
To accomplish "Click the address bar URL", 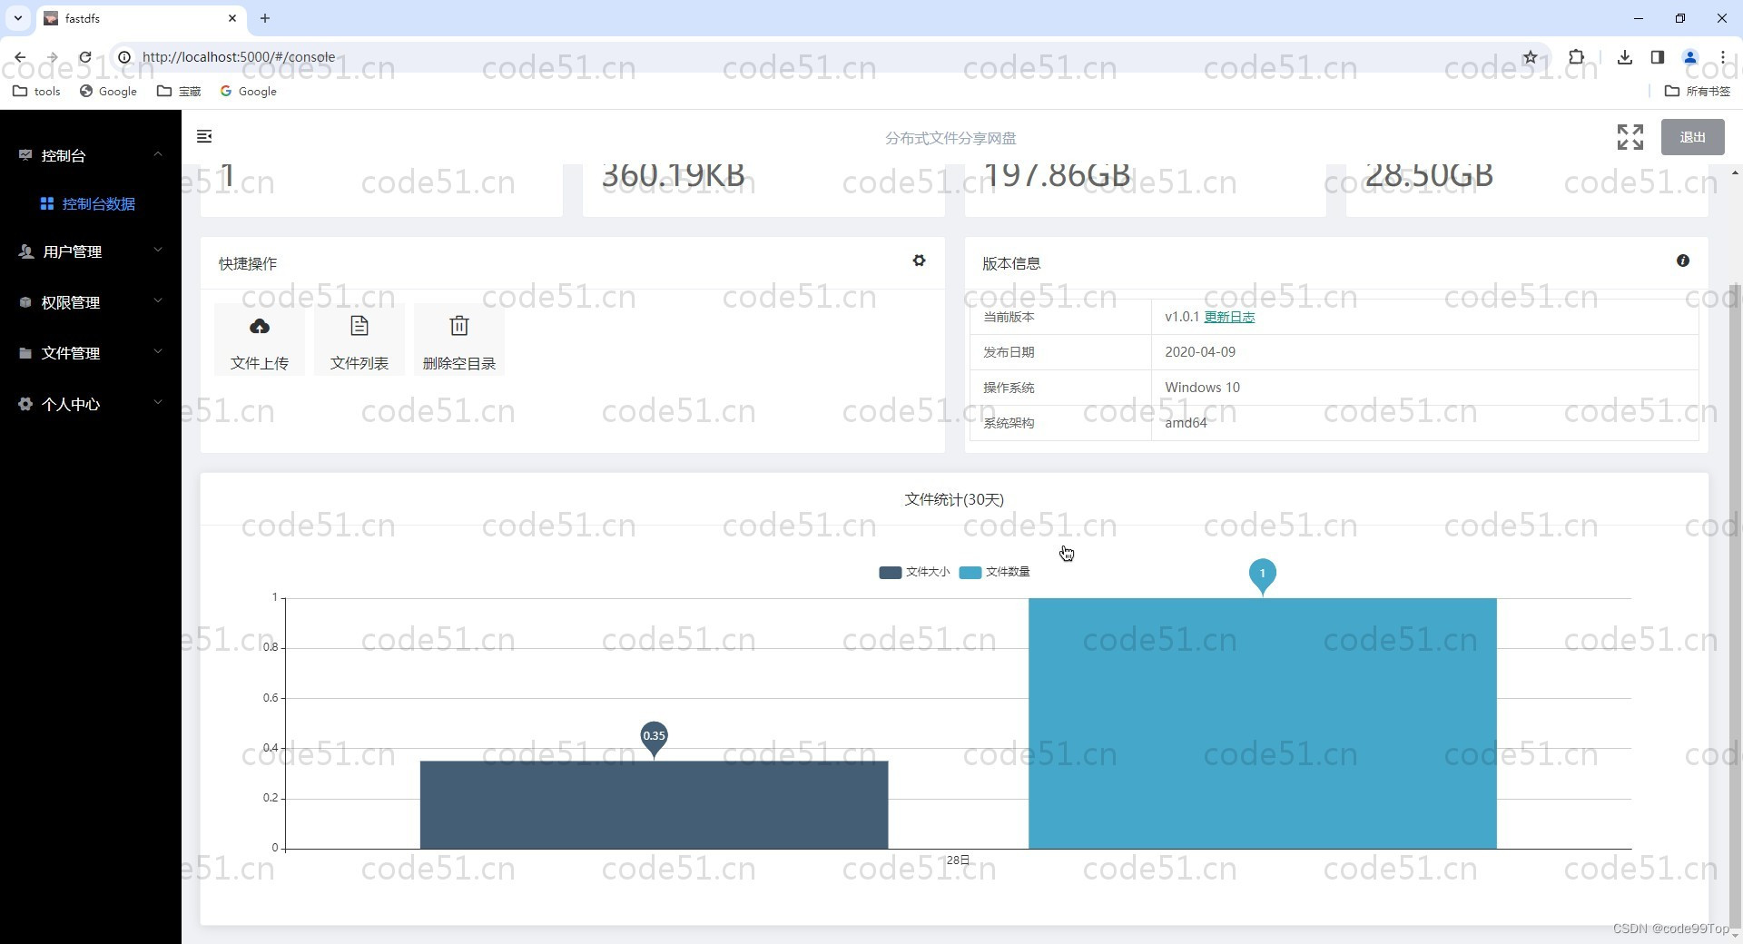I will click(x=239, y=56).
